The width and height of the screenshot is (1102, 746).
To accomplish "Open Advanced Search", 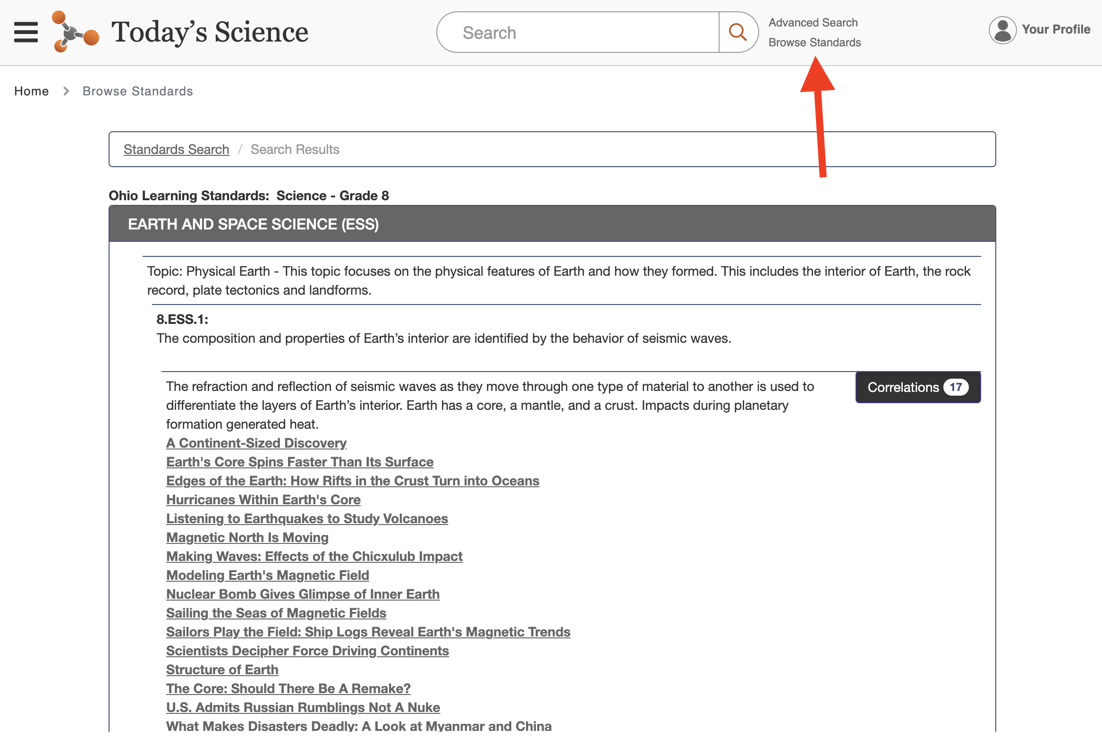I will click(x=813, y=22).
